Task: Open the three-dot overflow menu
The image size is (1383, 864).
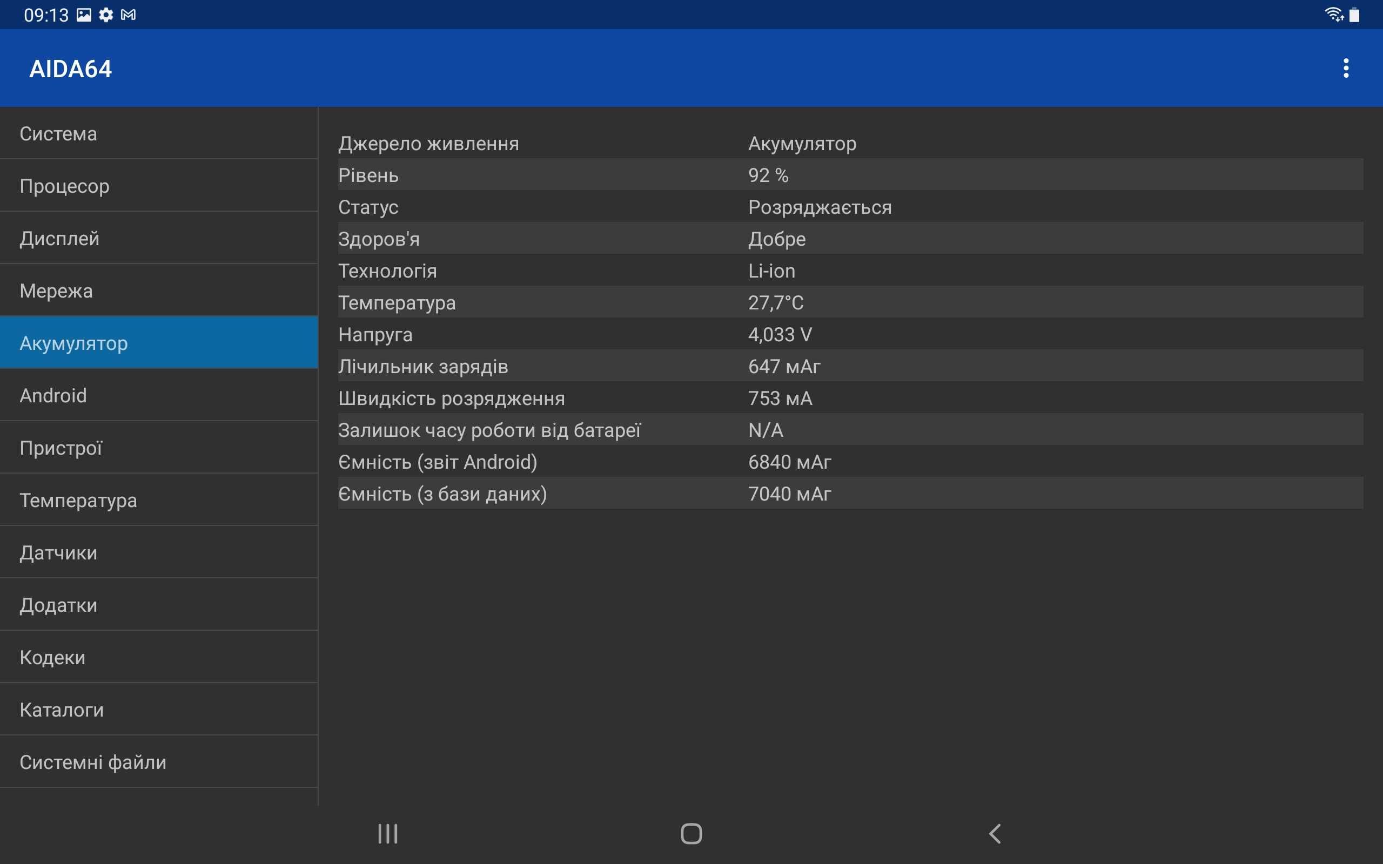Action: [1346, 69]
